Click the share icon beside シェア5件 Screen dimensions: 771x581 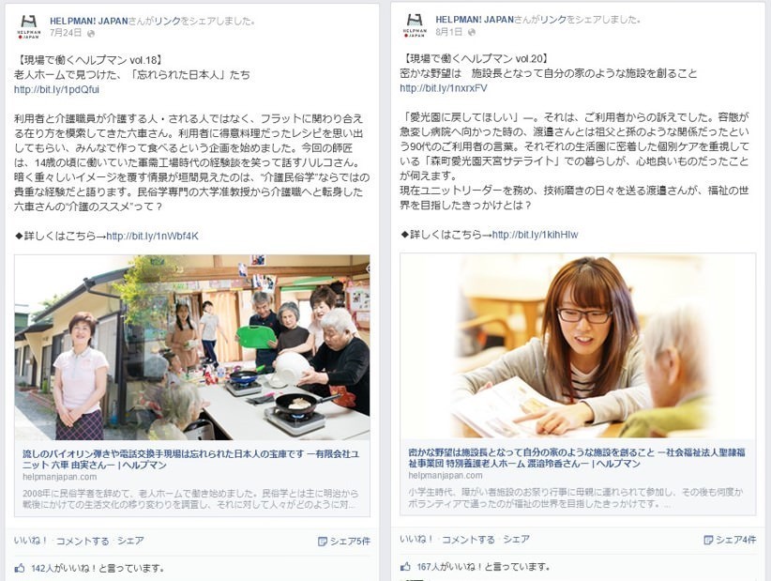coord(322,542)
